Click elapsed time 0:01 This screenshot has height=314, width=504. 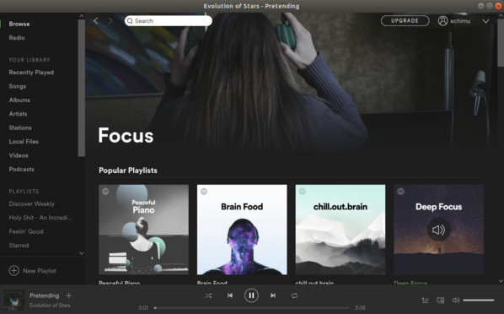tap(143, 308)
